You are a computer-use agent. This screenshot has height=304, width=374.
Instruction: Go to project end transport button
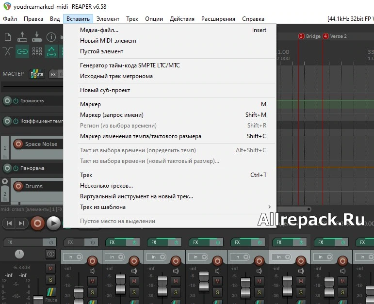click(21, 223)
